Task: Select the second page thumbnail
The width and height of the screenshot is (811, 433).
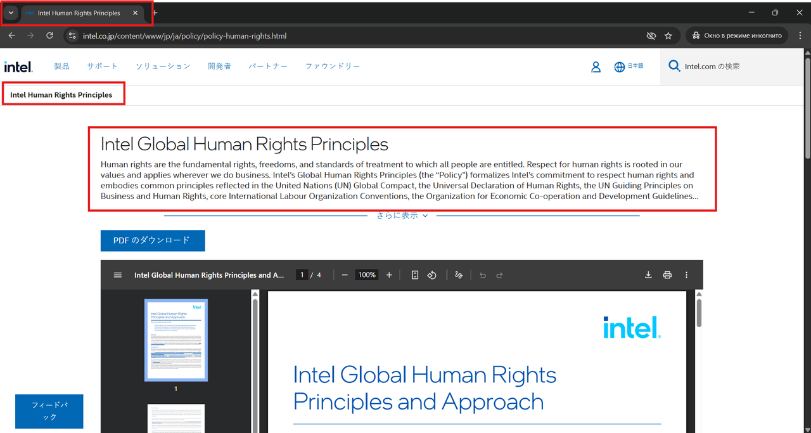Action: (x=176, y=418)
